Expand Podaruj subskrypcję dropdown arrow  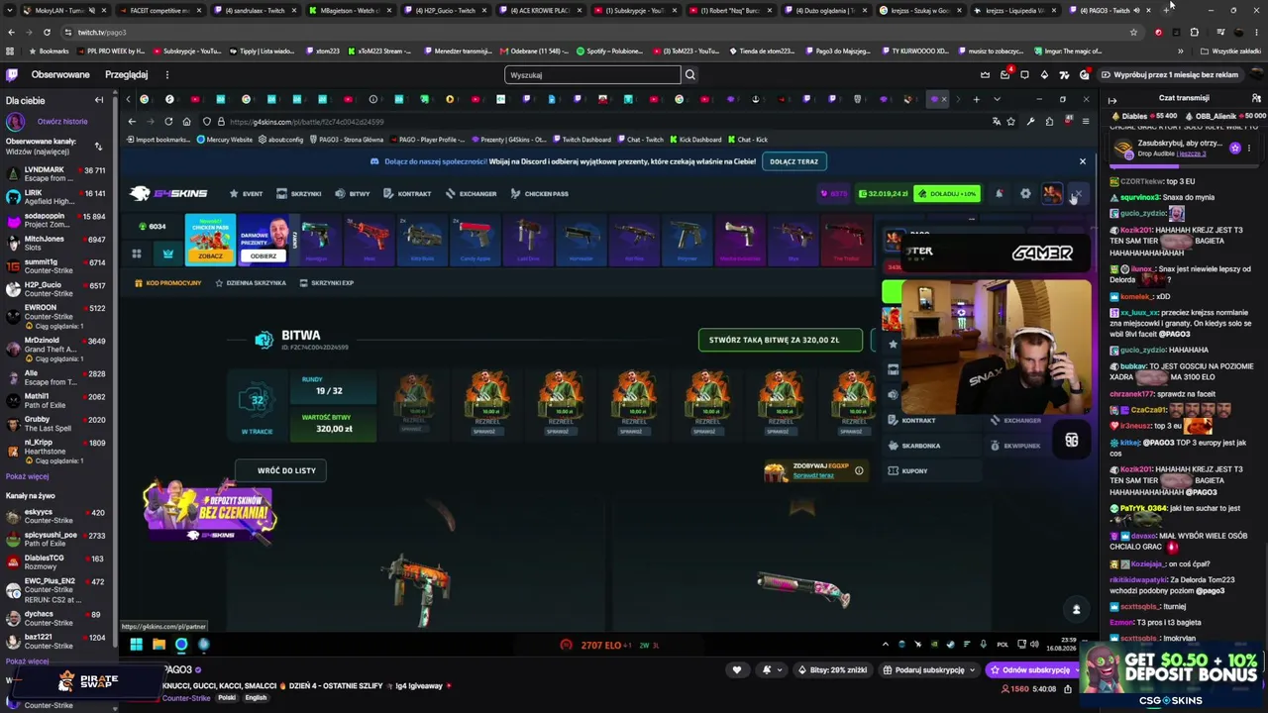(x=975, y=670)
